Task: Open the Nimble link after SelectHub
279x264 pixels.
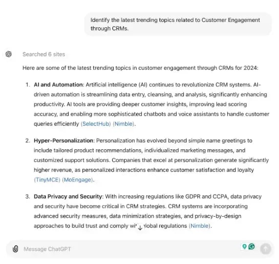Action: pos(124,124)
